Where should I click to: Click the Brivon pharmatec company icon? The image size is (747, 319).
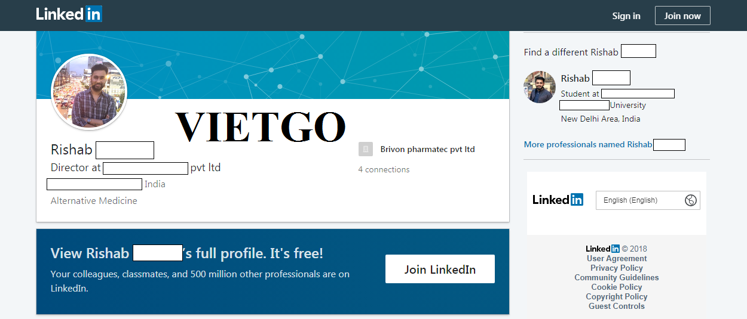(x=366, y=149)
